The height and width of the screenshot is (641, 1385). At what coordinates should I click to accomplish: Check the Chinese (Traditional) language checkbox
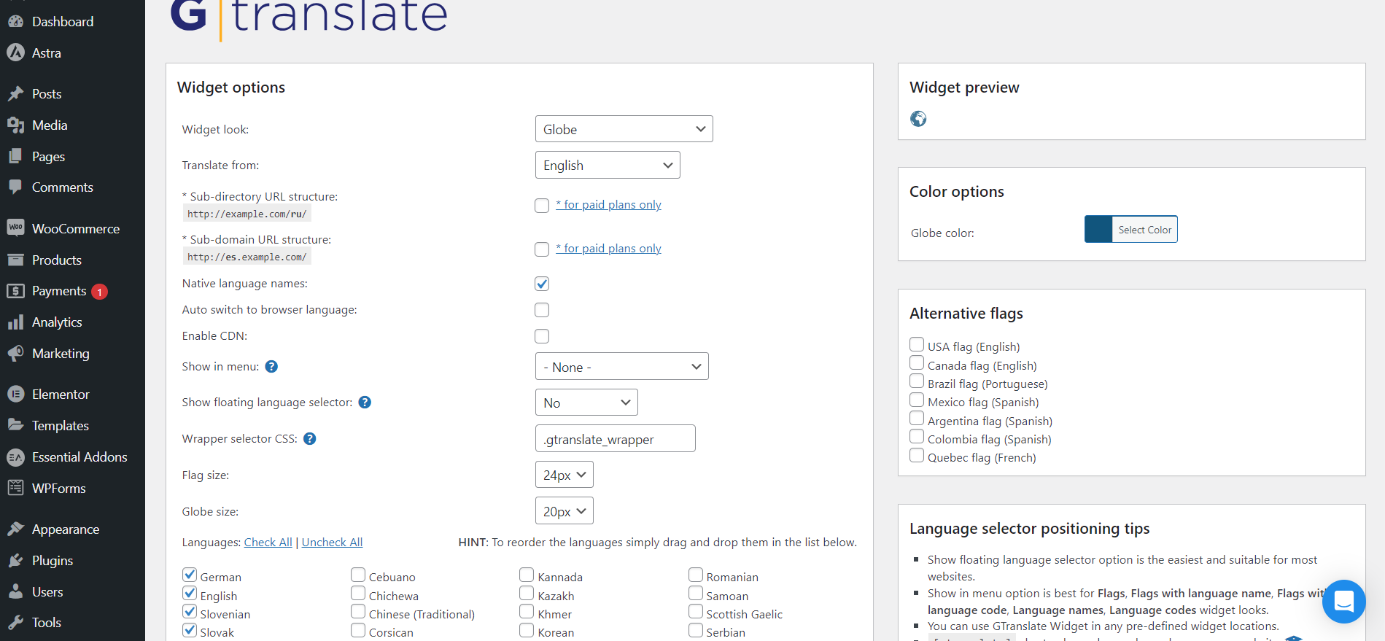[358, 612]
